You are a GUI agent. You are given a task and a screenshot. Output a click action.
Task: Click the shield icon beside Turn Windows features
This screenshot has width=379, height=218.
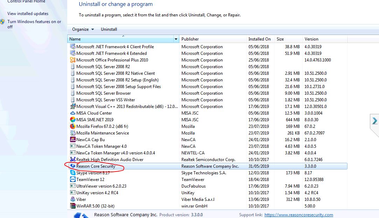click(2, 22)
